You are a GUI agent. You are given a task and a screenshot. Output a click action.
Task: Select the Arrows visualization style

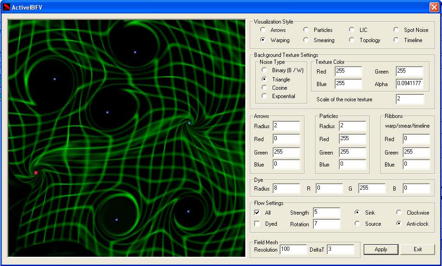pos(263,30)
